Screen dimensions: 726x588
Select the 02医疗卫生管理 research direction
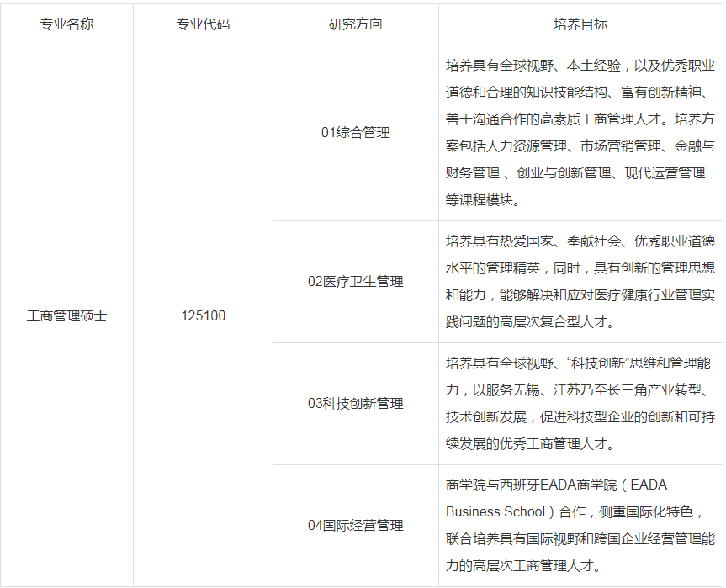click(354, 282)
